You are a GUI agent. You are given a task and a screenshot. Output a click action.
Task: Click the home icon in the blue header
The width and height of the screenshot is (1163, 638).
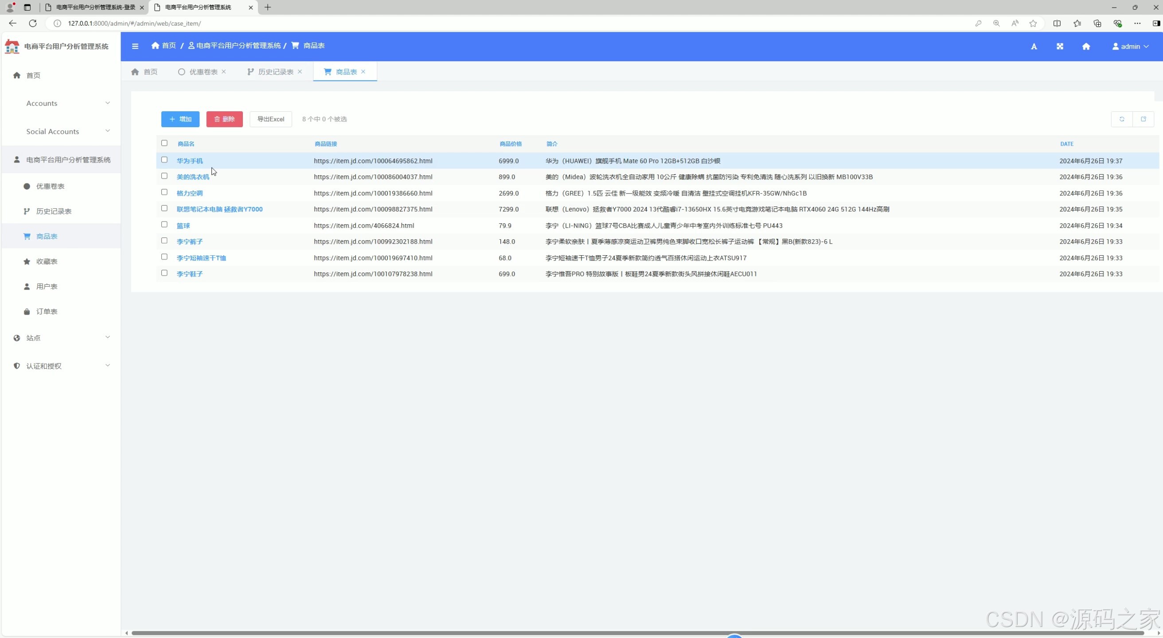(1086, 47)
